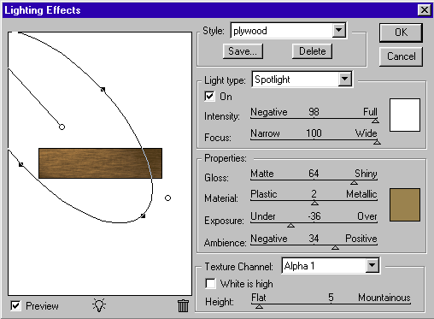Click the wood texture preview image

click(100, 163)
